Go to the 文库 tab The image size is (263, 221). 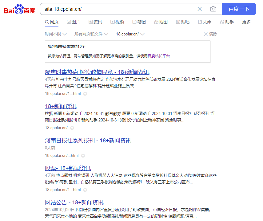click(205, 22)
